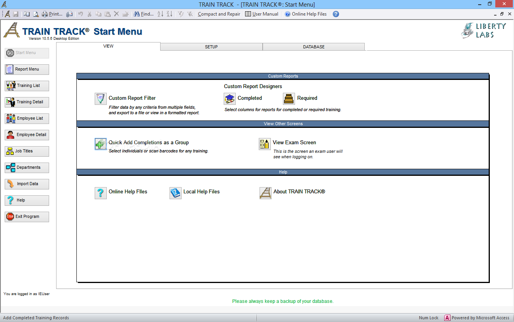Viewport: 514px width, 322px height.
Task: Click the About TRAIN TRACK railroad icon
Action: (265, 193)
